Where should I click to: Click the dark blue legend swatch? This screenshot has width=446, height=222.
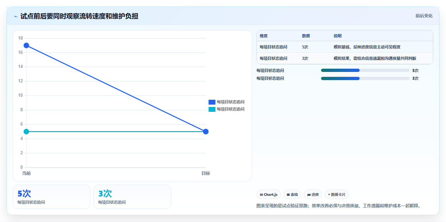pyautogui.click(x=212, y=102)
